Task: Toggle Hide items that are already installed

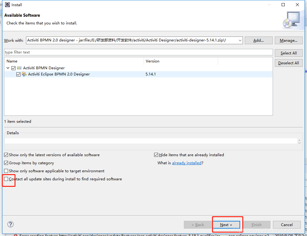Action: tap(156, 155)
